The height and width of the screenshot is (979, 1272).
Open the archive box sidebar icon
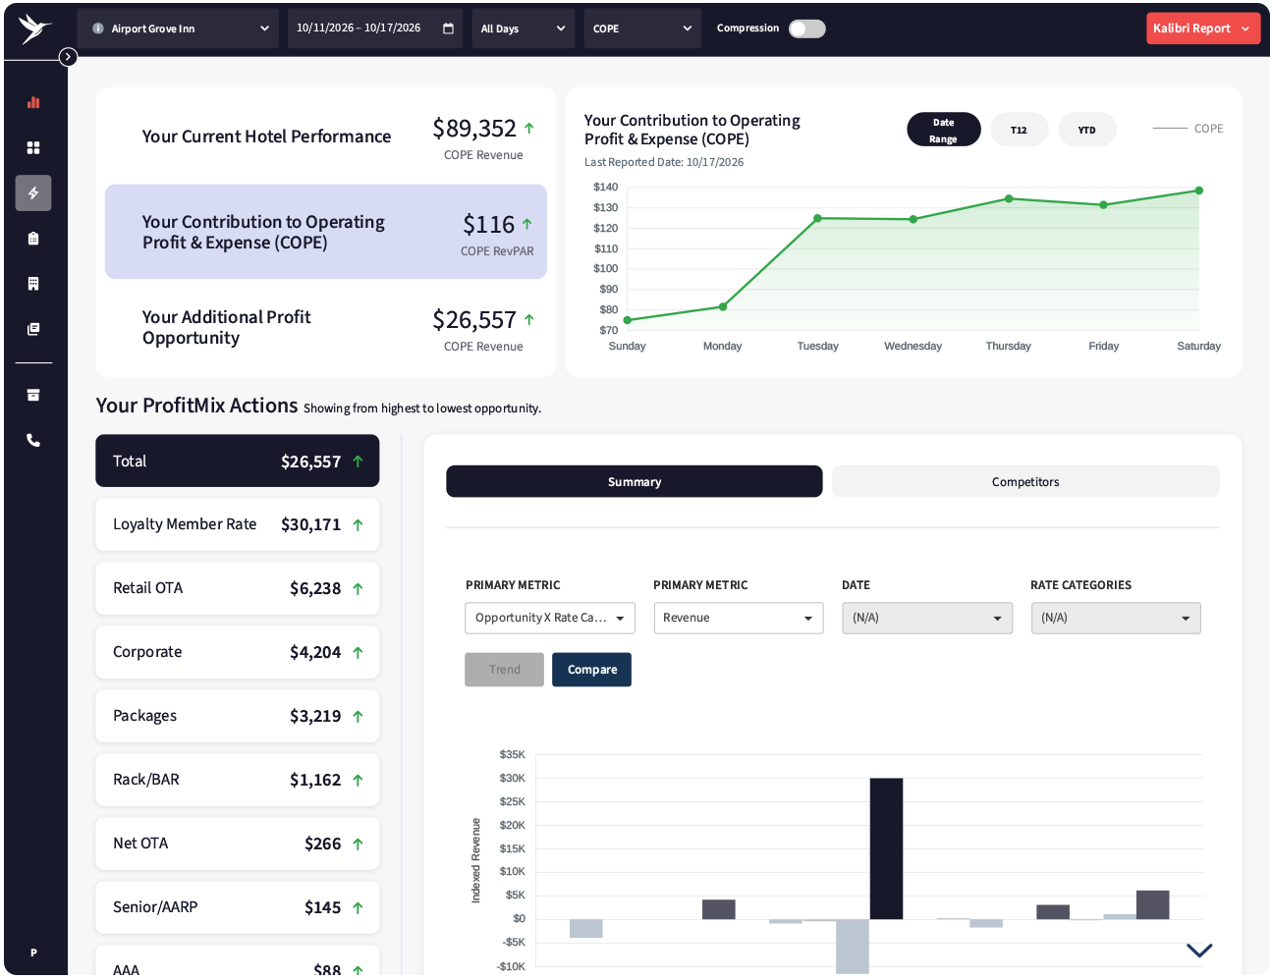[x=33, y=395]
